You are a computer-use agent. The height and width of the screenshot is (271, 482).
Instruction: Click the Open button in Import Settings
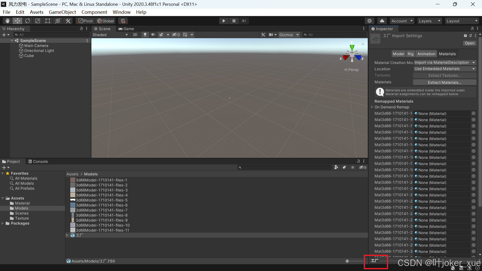469,43
